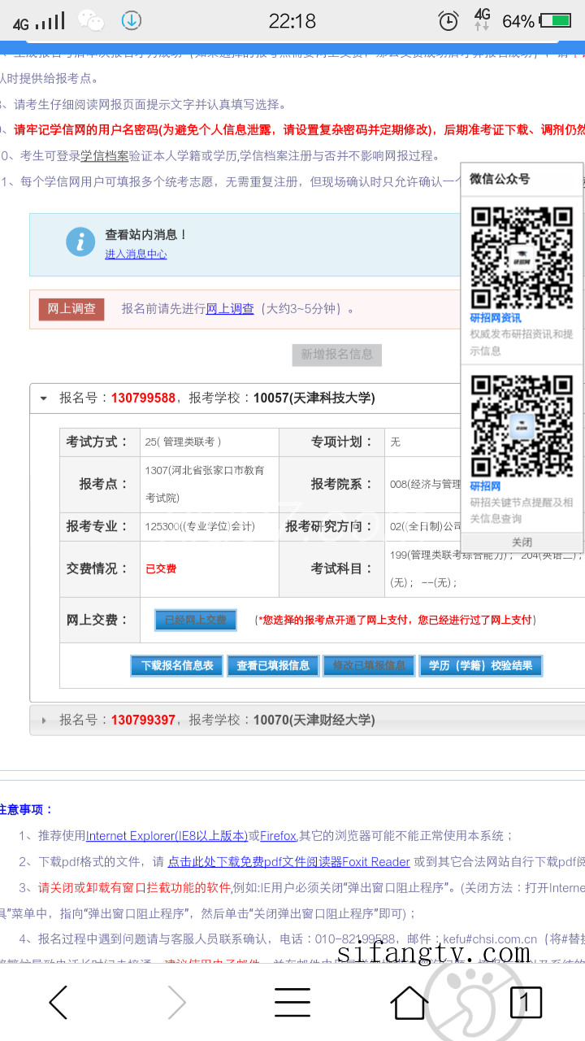
Task: Tap the battery indicator icon
Action: 556,21
